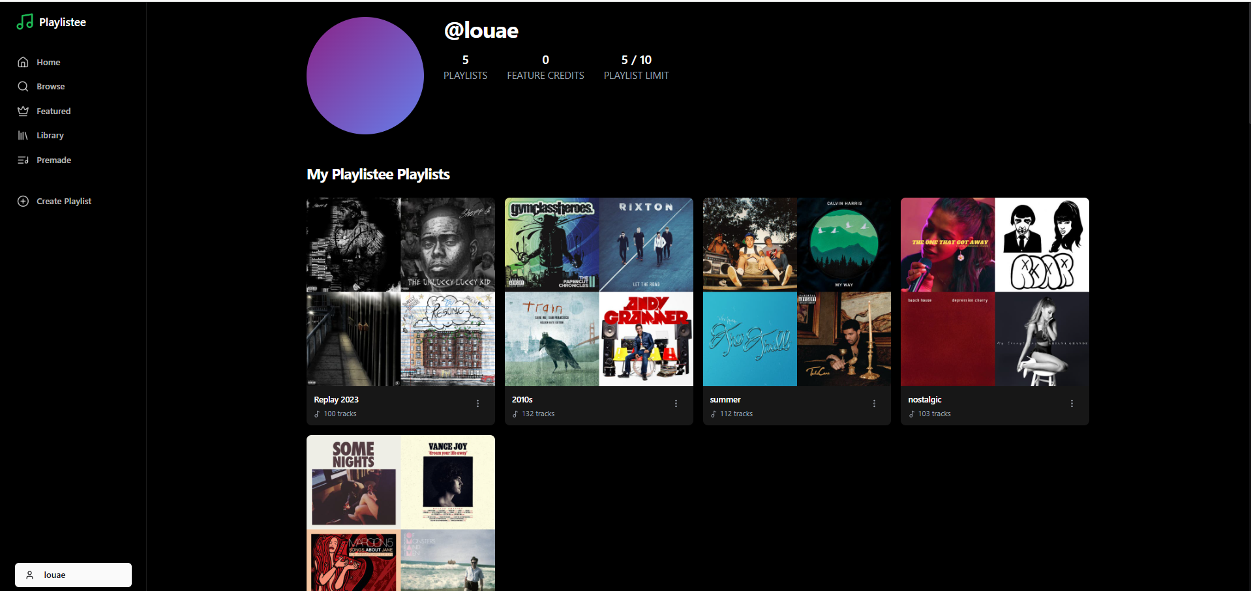Screen dimensions: 1251x591
Task: Click the 100 tracks label
Action: click(340, 414)
